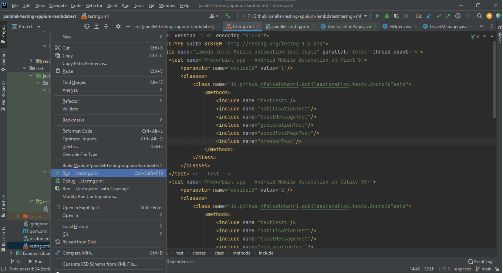The width and height of the screenshot is (503, 273).
Task: Switch to the Helper.java tab
Action: coord(401,26)
